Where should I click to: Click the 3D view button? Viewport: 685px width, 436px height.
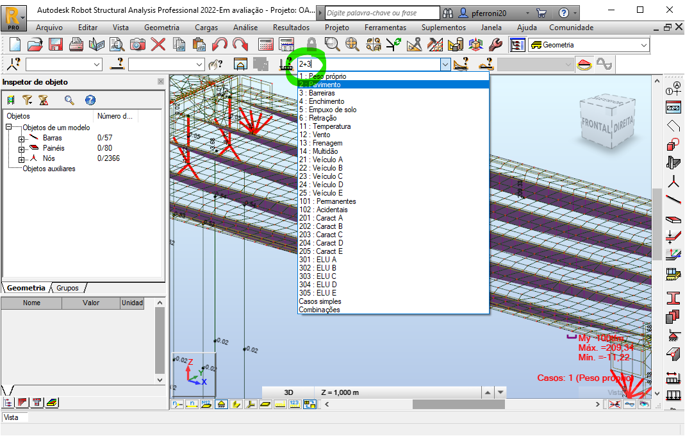point(290,391)
